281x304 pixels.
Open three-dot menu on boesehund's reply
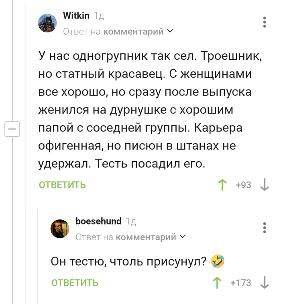265,227
